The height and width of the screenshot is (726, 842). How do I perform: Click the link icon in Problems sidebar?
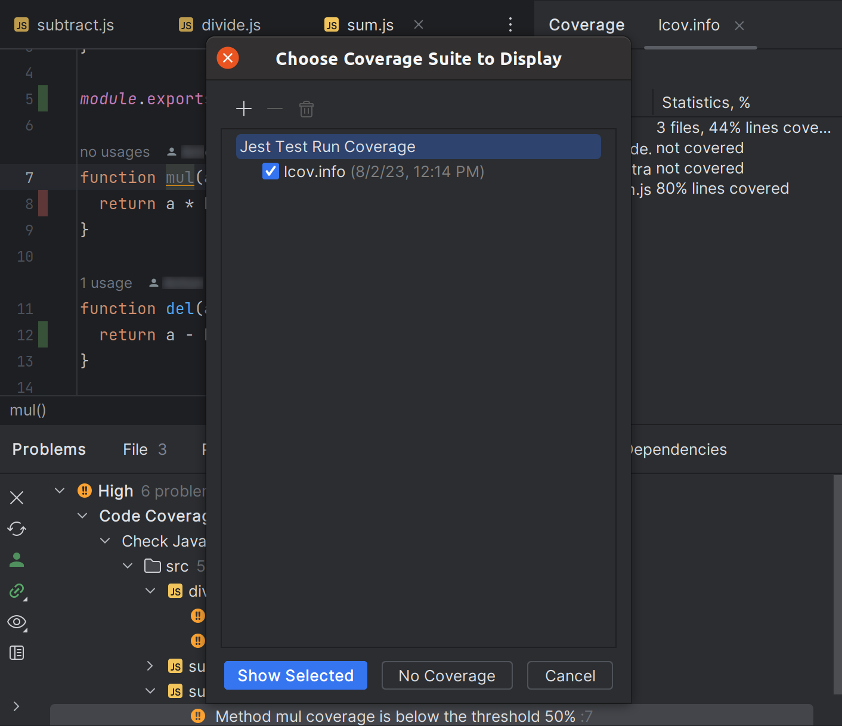pyautogui.click(x=17, y=591)
